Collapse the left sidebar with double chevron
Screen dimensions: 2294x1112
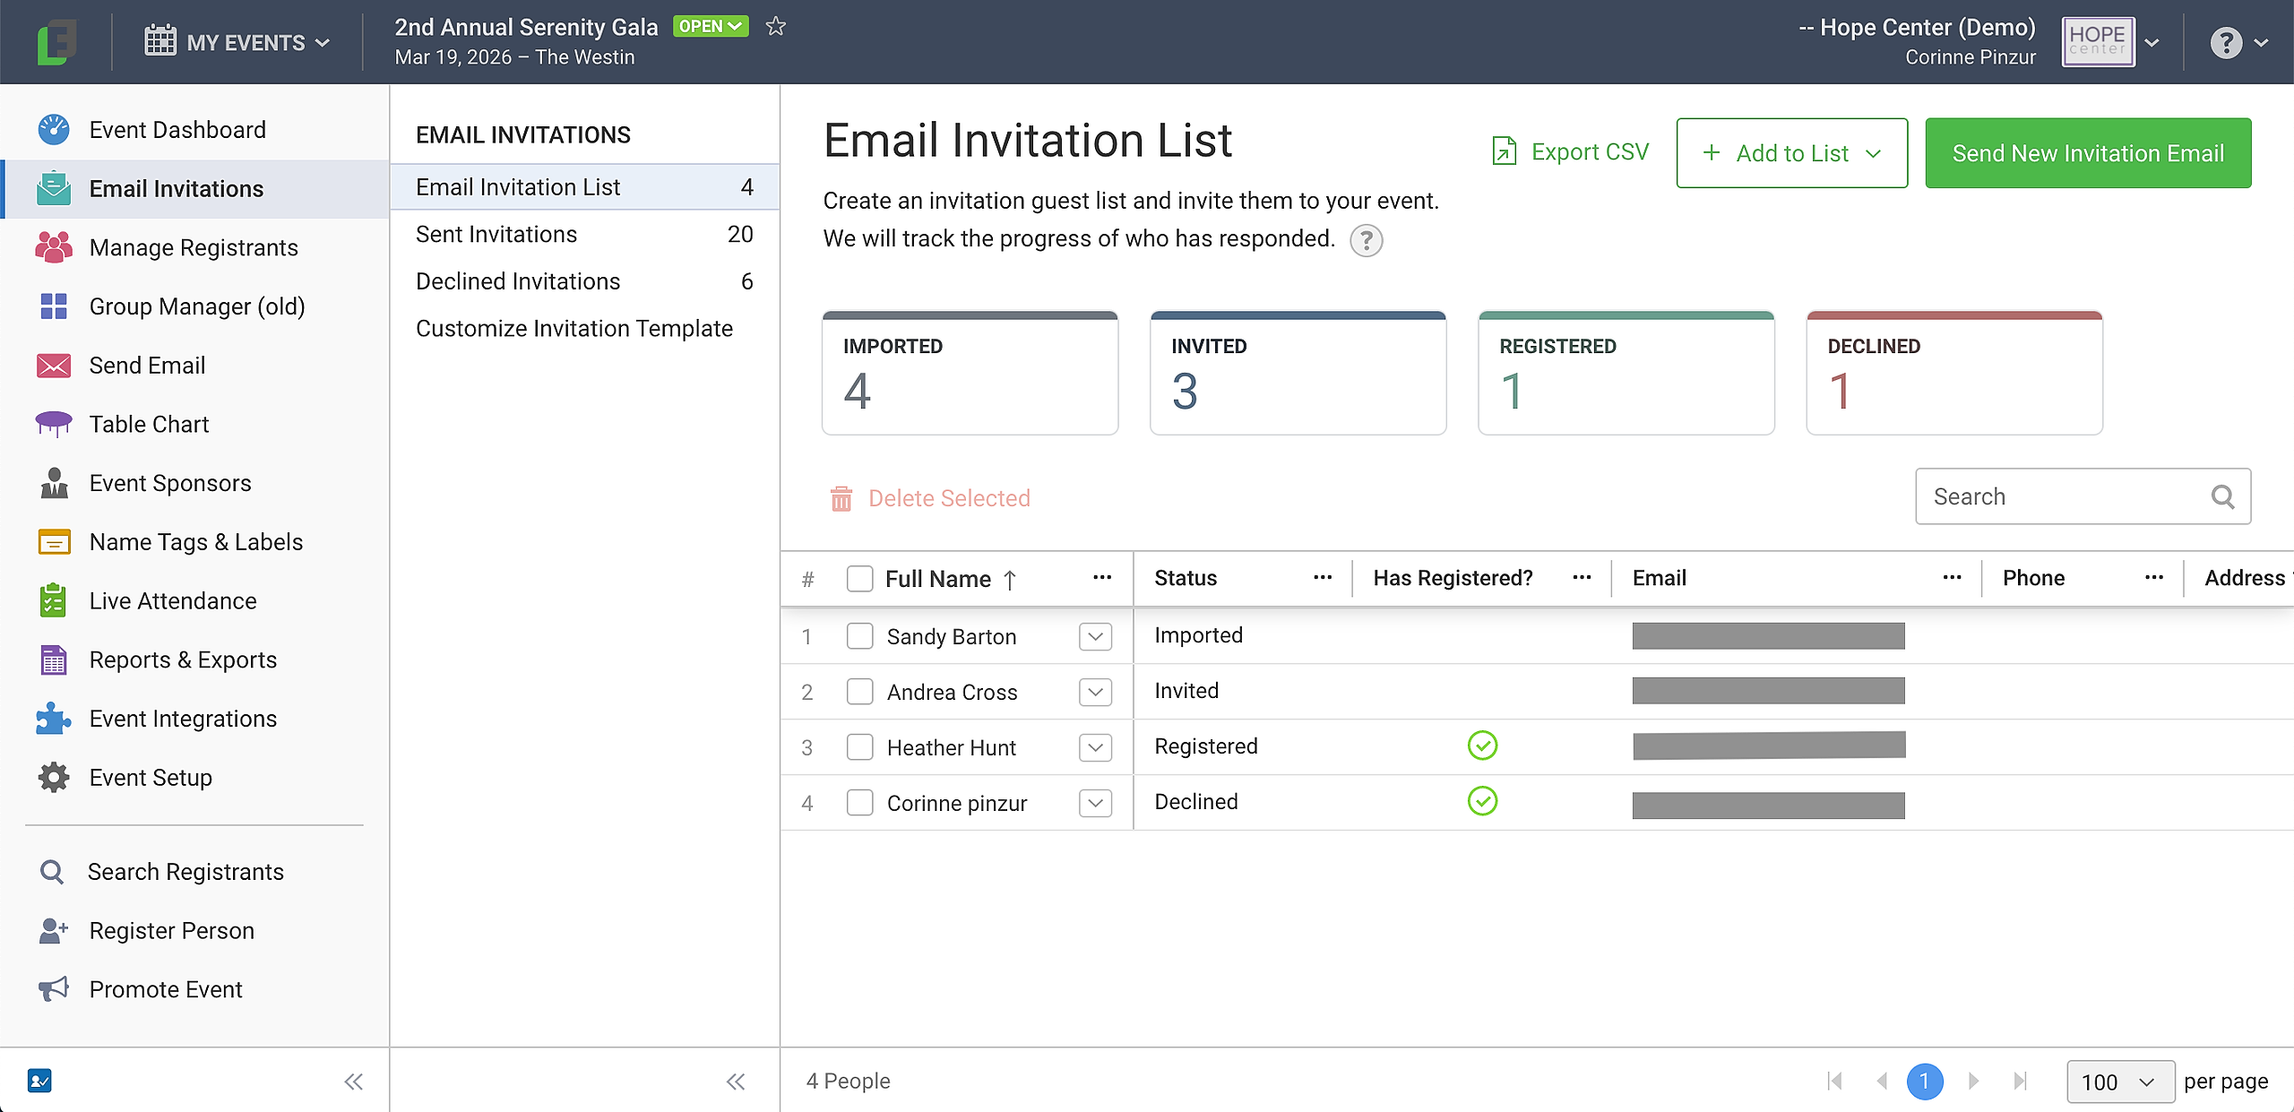pyautogui.click(x=354, y=1082)
